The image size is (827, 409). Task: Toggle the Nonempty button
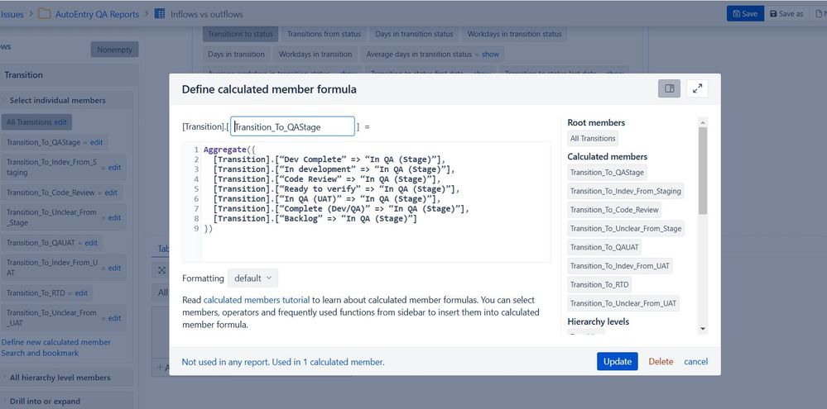tap(114, 50)
